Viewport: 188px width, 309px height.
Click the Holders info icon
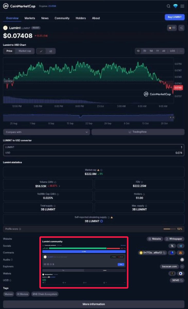point(144,194)
